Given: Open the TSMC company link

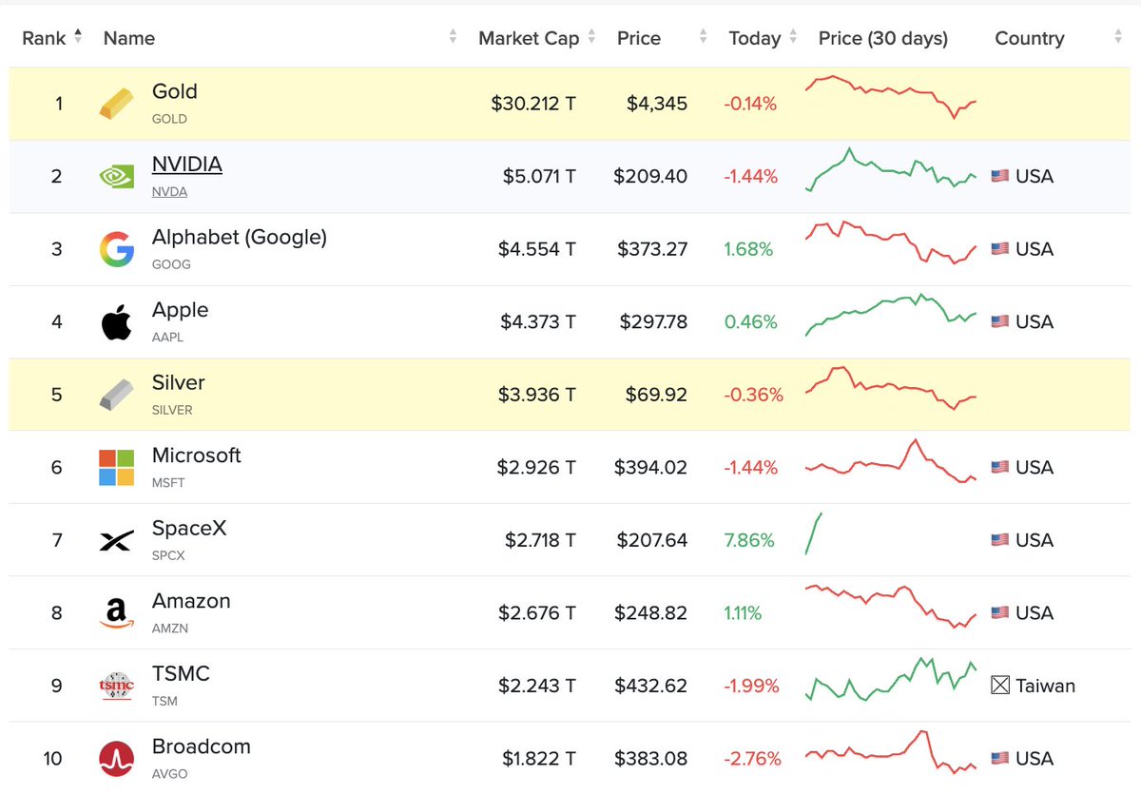Looking at the screenshot, I should tap(181, 673).
